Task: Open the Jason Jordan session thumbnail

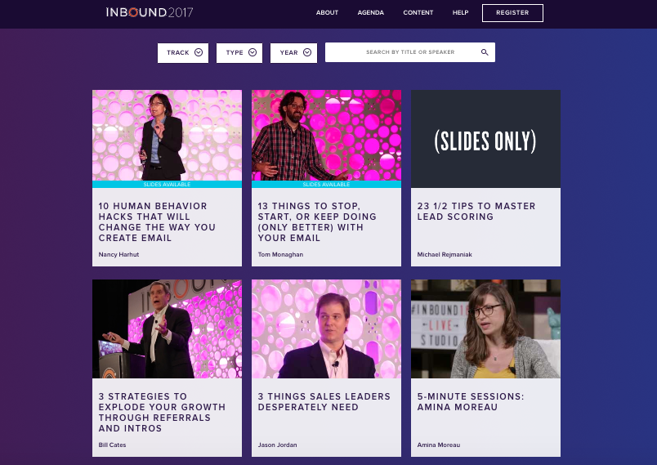Action: [x=326, y=329]
